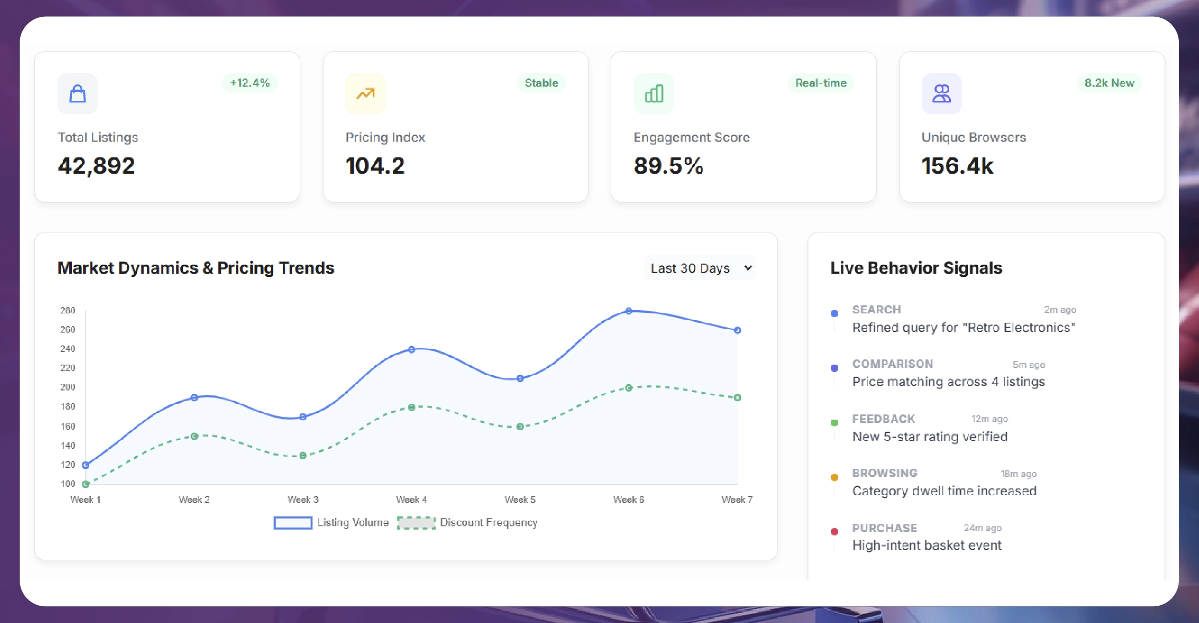This screenshot has width=1199, height=623.
Task: Click the shopping bag icon on Total Listings card
Action: 77,94
